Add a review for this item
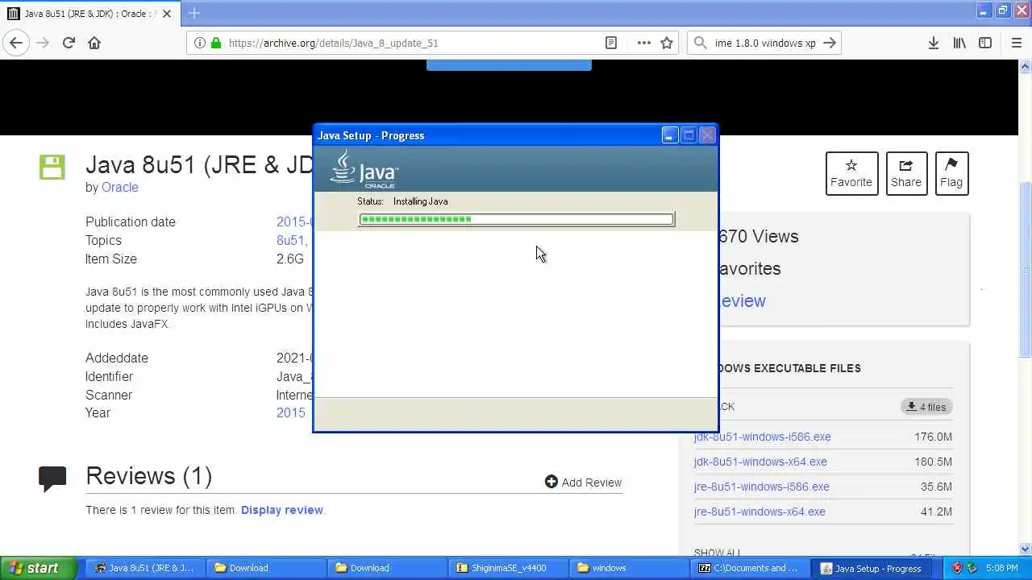1032x580 pixels. 583,482
